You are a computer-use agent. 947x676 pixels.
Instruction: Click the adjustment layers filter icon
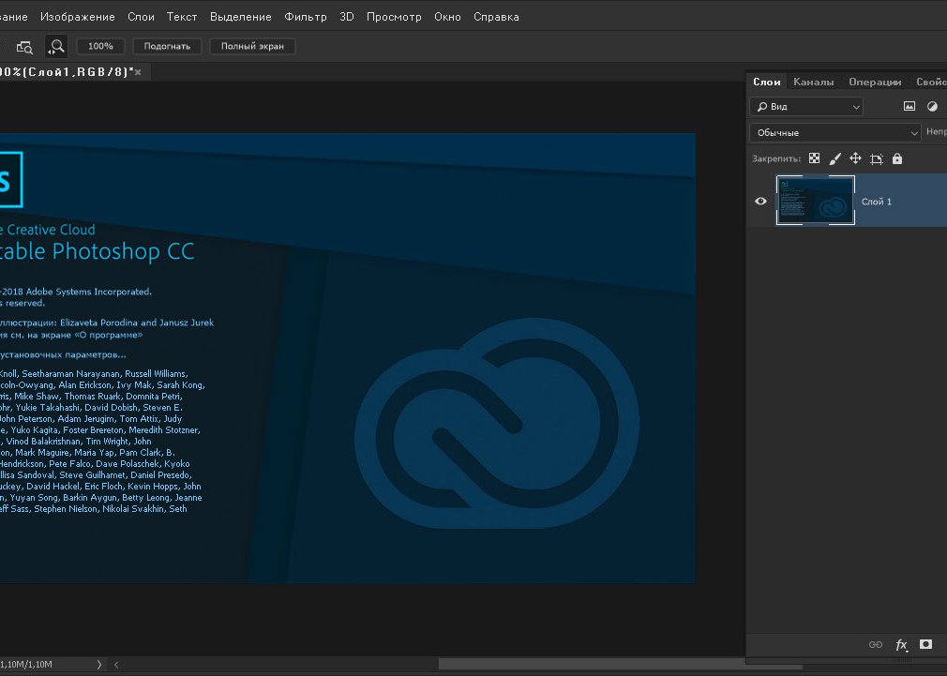coord(932,107)
